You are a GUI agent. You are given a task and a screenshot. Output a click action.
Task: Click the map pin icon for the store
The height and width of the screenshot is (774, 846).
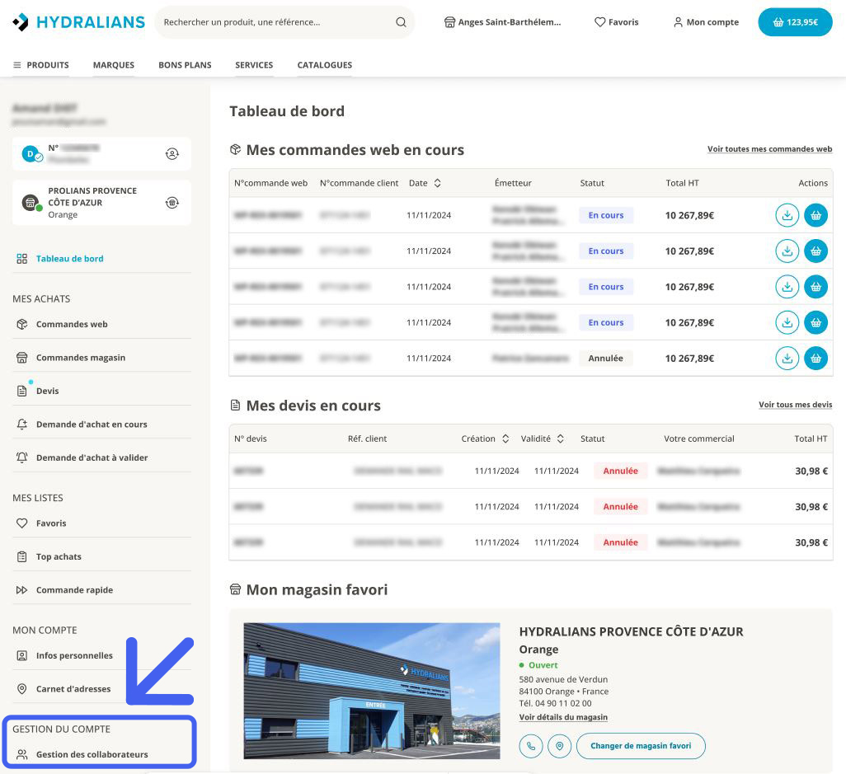point(560,746)
